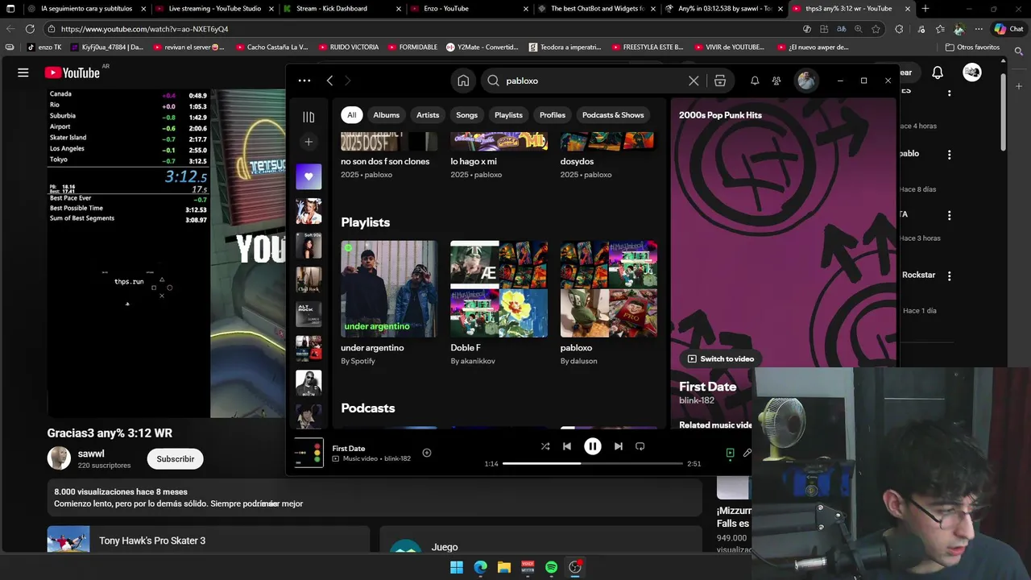Select the Playlists filter chip
The height and width of the screenshot is (580, 1031).
[x=508, y=115]
